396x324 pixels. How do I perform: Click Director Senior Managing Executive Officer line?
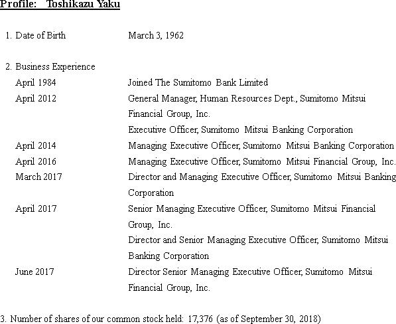coord(250,272)
